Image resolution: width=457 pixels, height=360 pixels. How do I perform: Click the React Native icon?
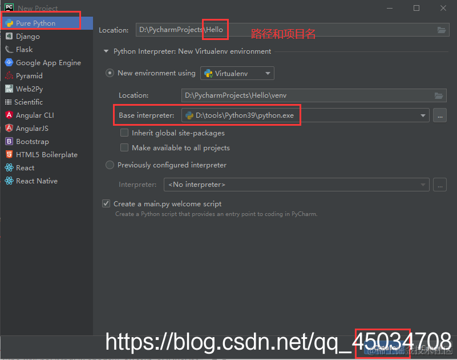pos(9,181)
